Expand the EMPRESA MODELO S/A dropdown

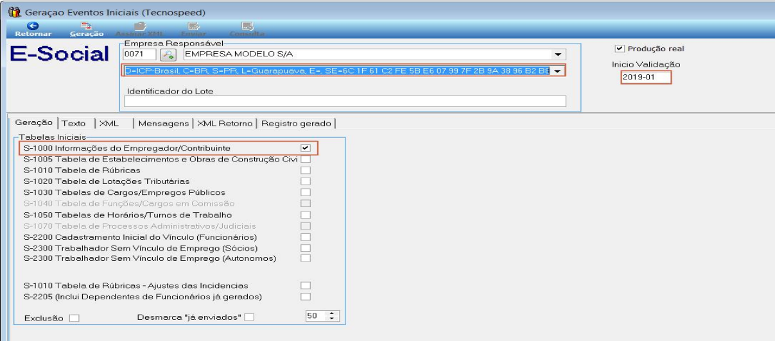tap(557, 54)
